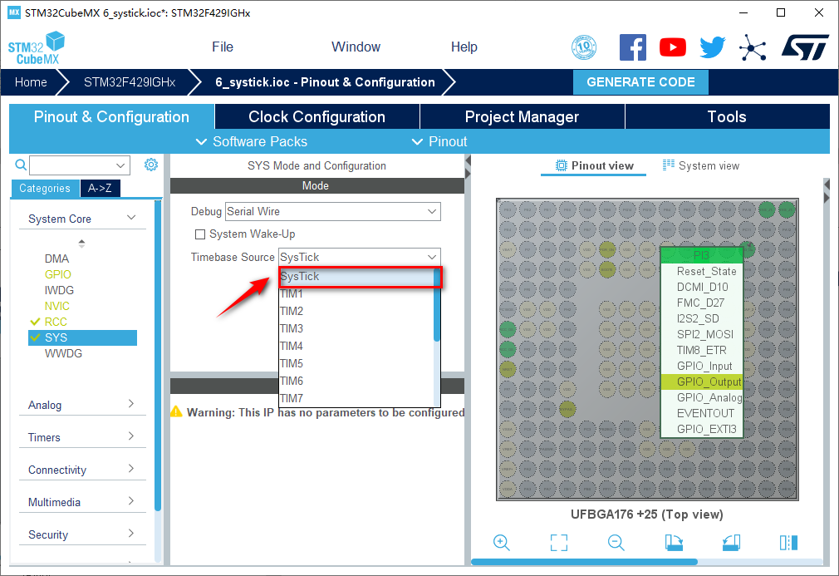The image size is (839, 576).
Task: Select GPIO_Output in the PI3 pin menu
Action: click(x=701, y=382)
